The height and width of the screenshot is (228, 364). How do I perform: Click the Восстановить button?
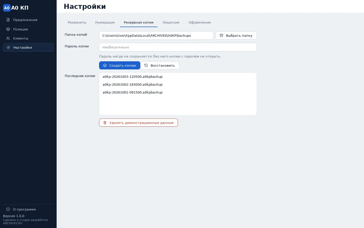point(160,65)
